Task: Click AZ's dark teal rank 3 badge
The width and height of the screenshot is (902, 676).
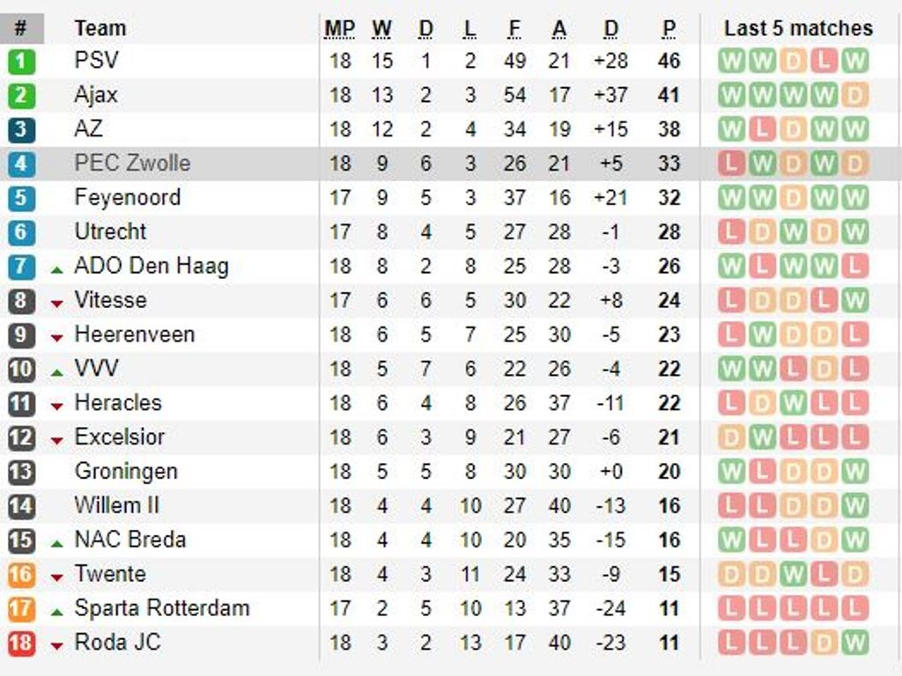Action: tap(21, 129)
